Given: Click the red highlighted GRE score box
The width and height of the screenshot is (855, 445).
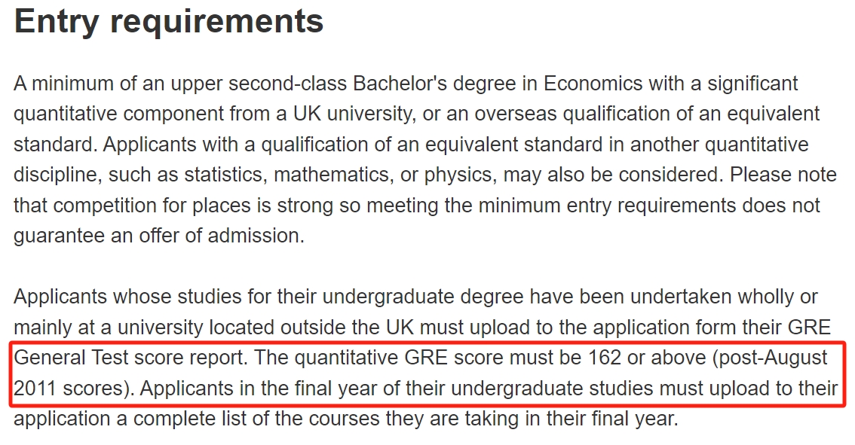Looking at the screenshot, I should tap(427, 373).
